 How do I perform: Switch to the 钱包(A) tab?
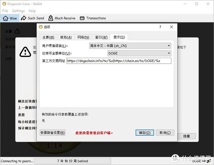[66, 37]
